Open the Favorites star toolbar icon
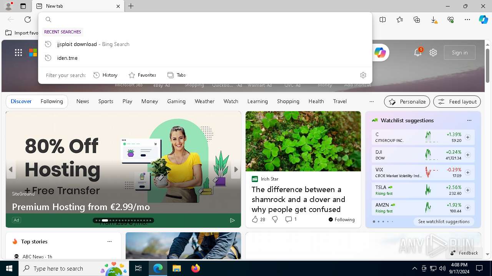 click(x=400, y=20)
